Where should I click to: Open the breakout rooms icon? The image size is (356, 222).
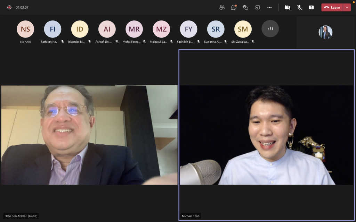pos(258,7)
